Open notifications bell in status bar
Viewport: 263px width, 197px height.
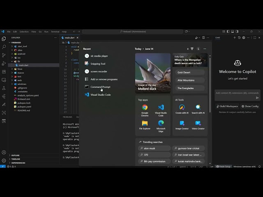tap(259, 167)
